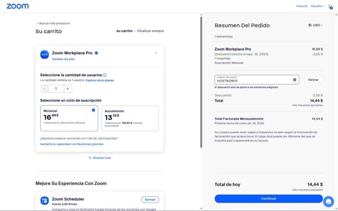Select the Mensual subscription cycle
The image size is (338, 211).
click(69, 118)
